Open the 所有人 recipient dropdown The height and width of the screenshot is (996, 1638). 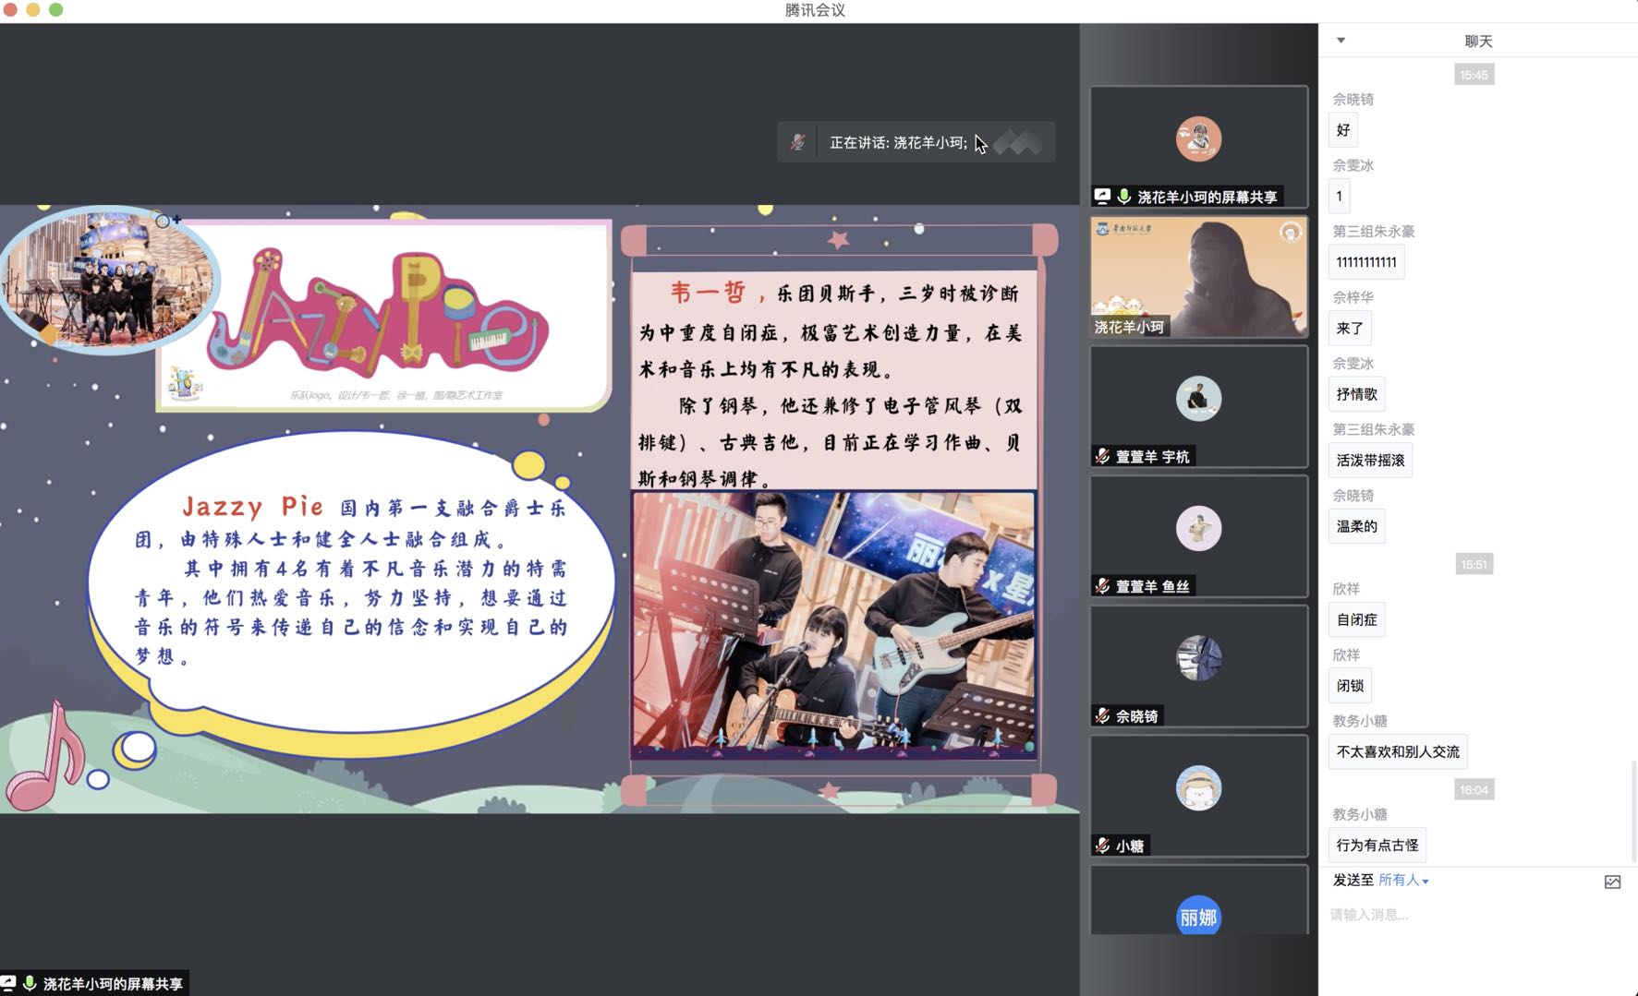(1403, 881)
